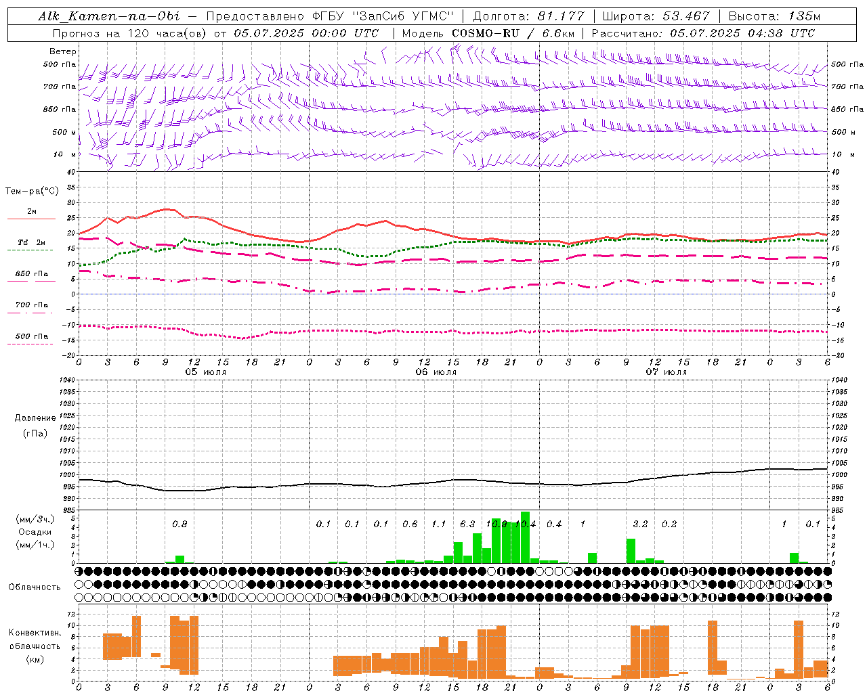Click the Ветер panel label
This screenshot has width=867, height=693.
coord(63,51)
